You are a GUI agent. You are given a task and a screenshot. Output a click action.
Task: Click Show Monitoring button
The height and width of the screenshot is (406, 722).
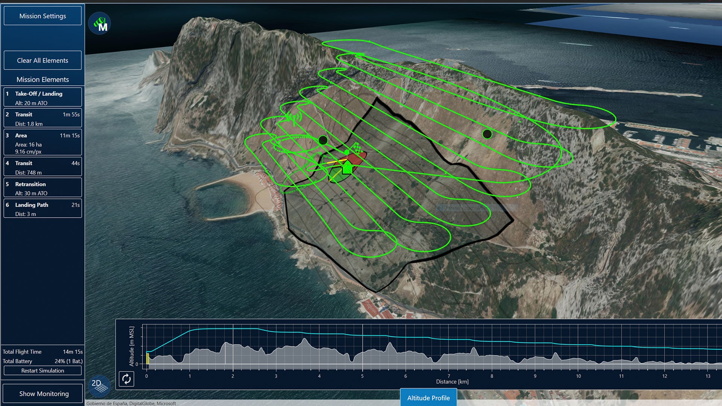coord(44,394)
